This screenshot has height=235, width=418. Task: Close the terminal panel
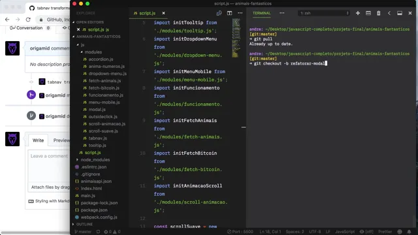point(410,13)
